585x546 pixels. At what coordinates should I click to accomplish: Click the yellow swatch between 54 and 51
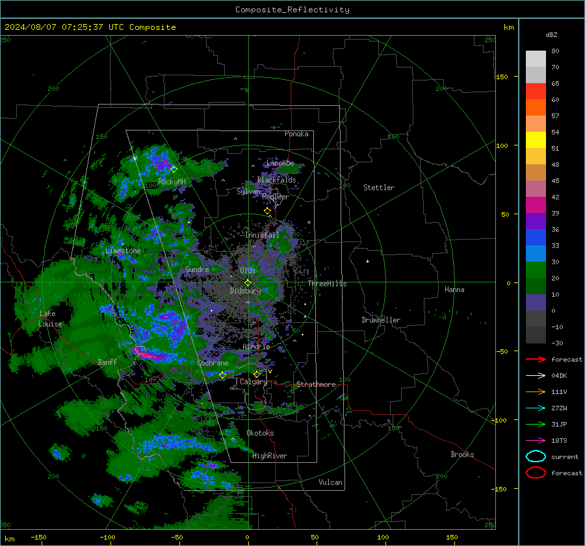(536, 140)
